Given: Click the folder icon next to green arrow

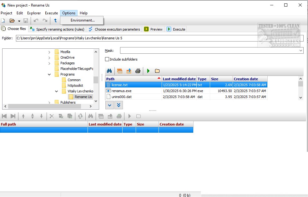Looking at the screenshot, I should (157, 71).
